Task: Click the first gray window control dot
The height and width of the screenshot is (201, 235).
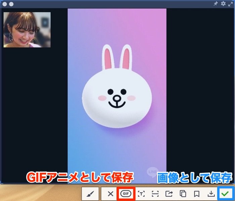Action: coord(5,4)
